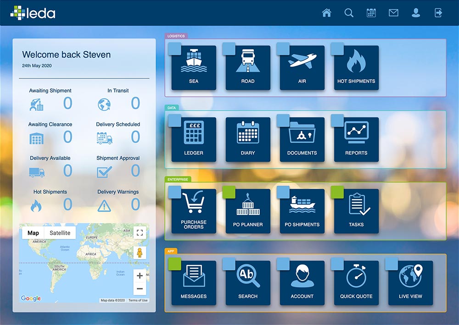
Task: Launch the Quick Quote stopwatch tile
Action: click(356, 283)
